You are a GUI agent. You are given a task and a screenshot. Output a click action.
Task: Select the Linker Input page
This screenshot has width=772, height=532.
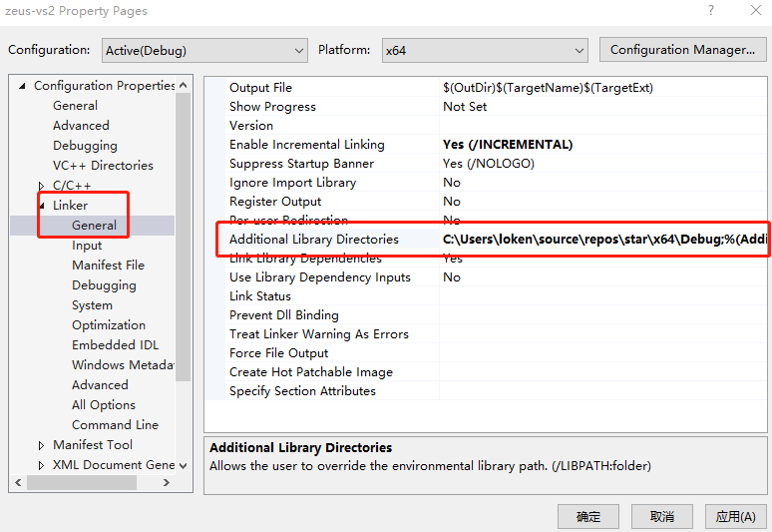(x=87, y=246)
